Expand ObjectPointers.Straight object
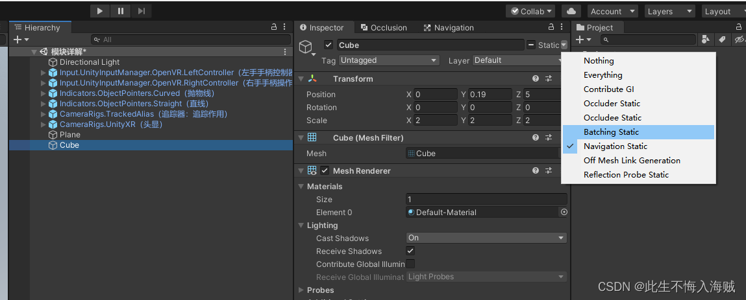 (44, 104)
